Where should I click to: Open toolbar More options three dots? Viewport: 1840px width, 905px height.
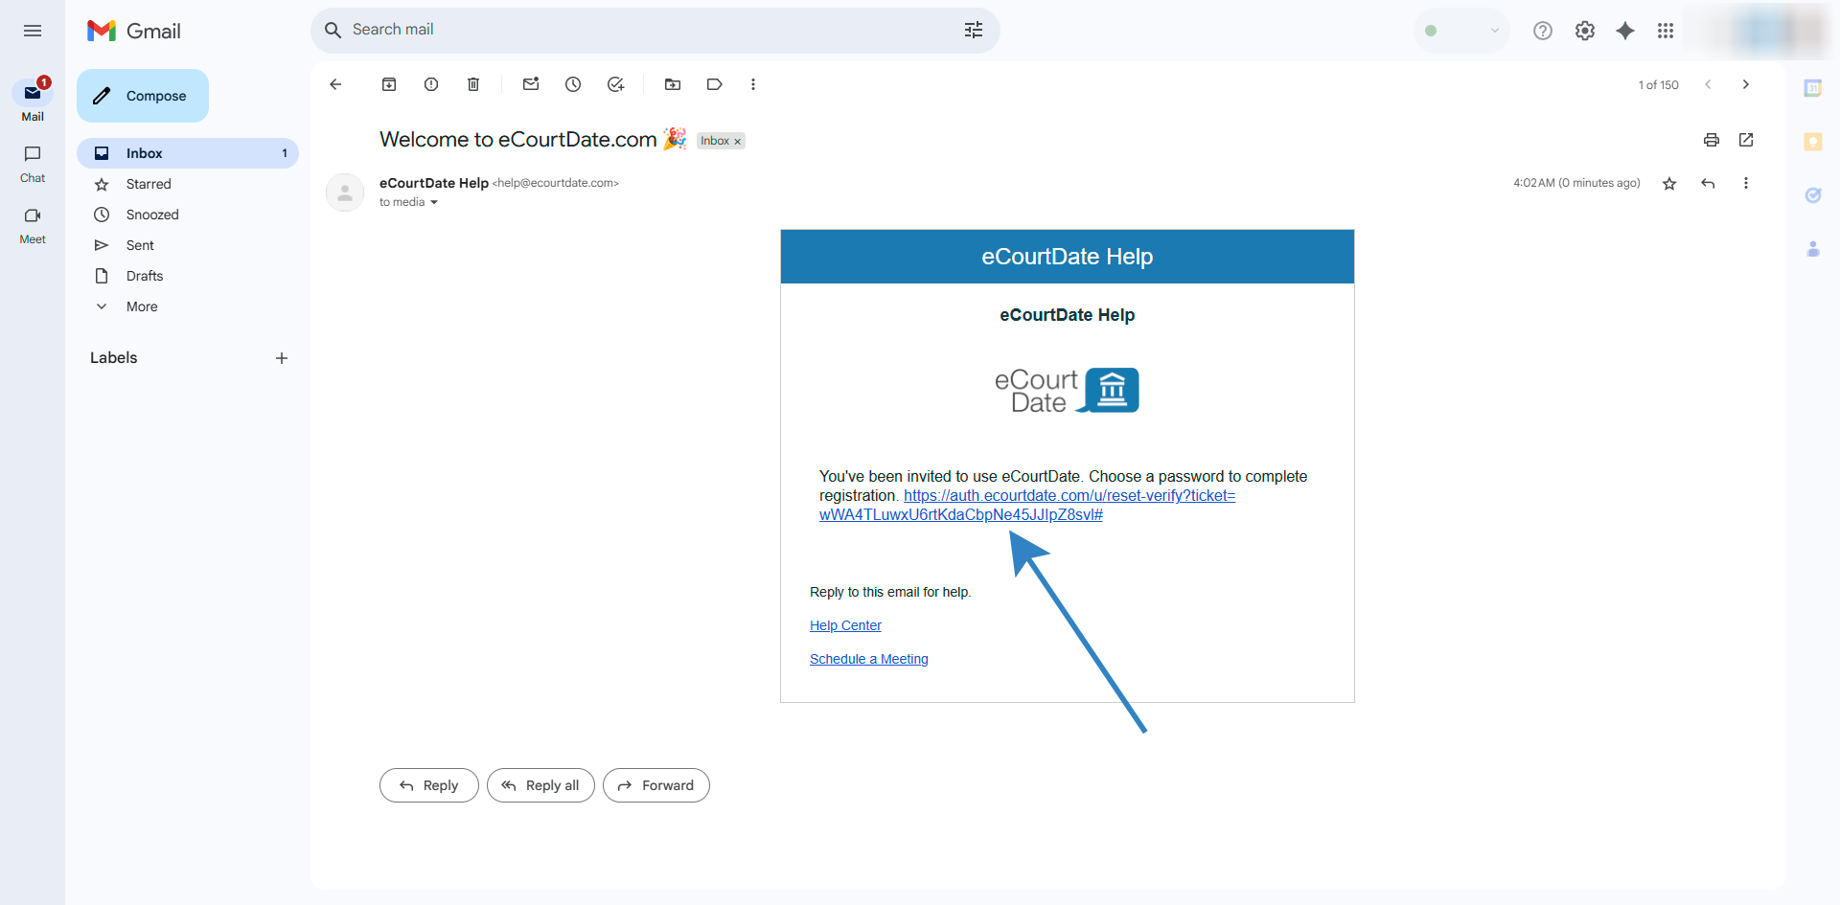753,84
